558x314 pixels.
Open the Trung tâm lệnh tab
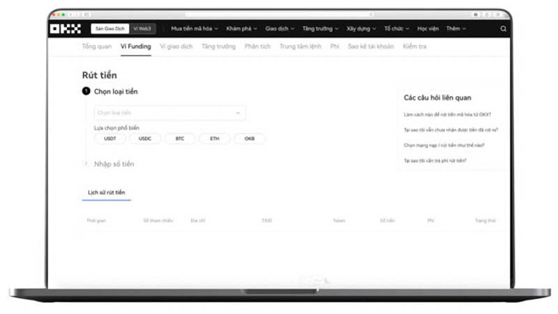[301, 46]
